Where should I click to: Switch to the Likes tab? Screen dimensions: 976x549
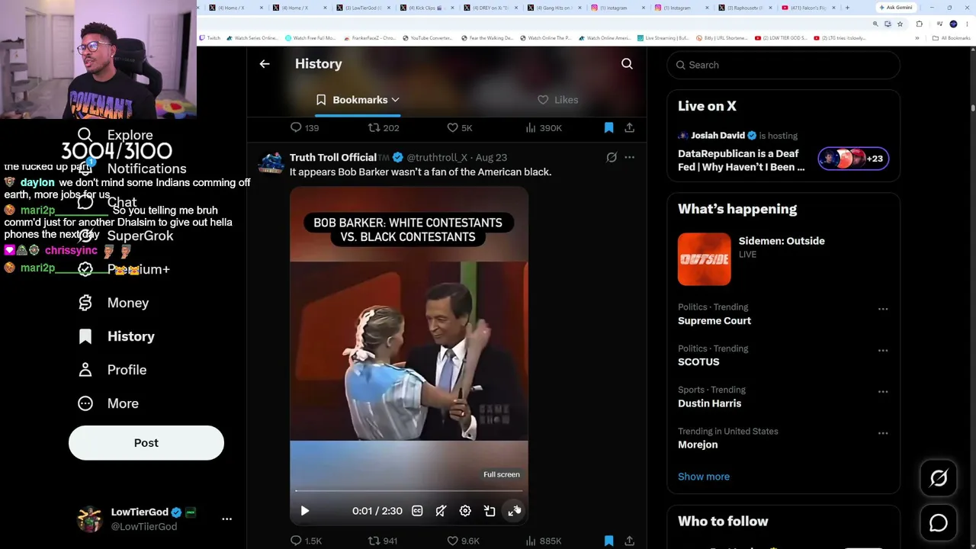point(557,100)
